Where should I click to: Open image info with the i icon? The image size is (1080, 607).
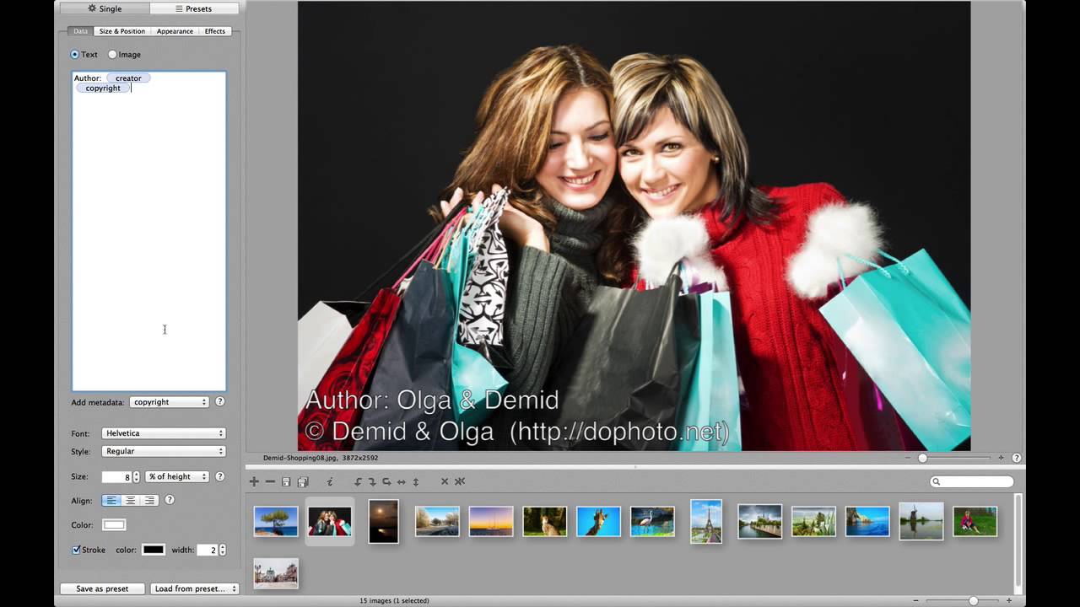coord(330,481)
